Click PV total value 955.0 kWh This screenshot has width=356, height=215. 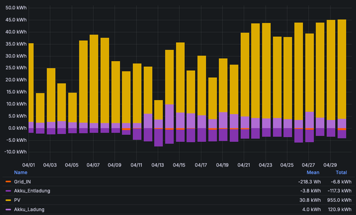pyautogui.click(x=339, y=200)
